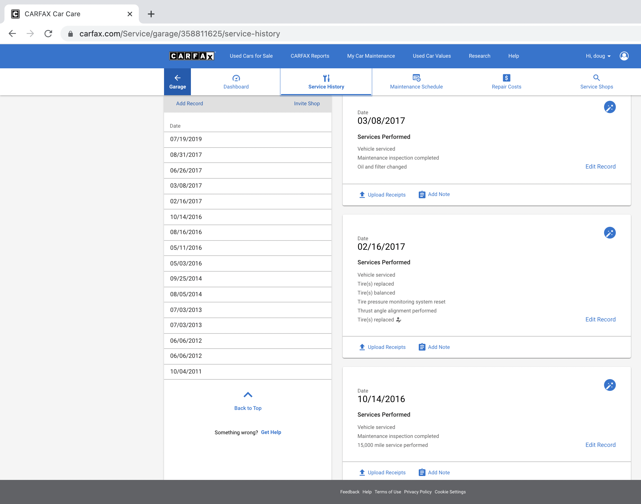Click Feedback link in footer
641x504 pixels.
point(350,492)
